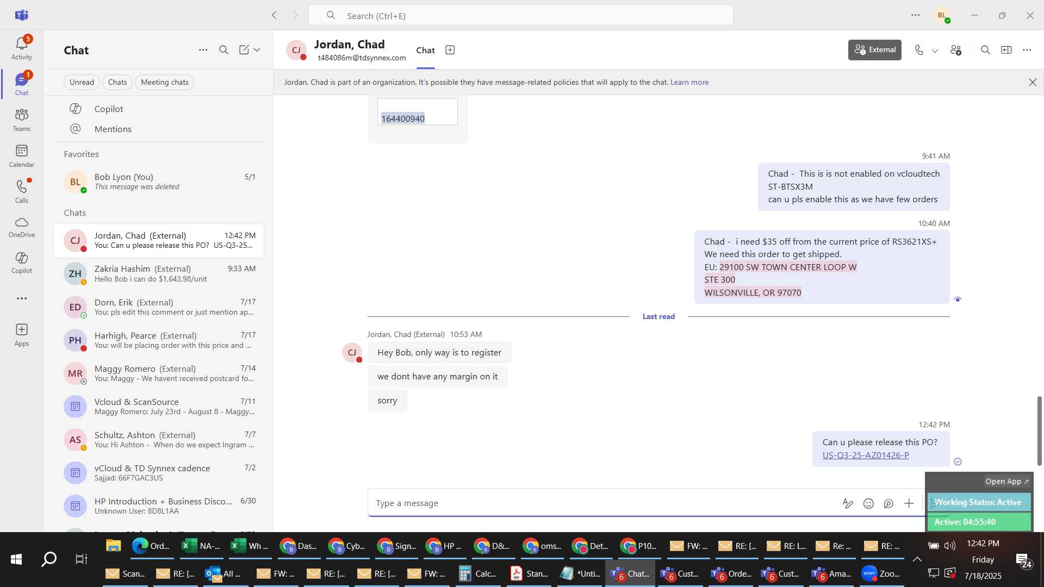Click Open App on status widget

(1007, 481)
